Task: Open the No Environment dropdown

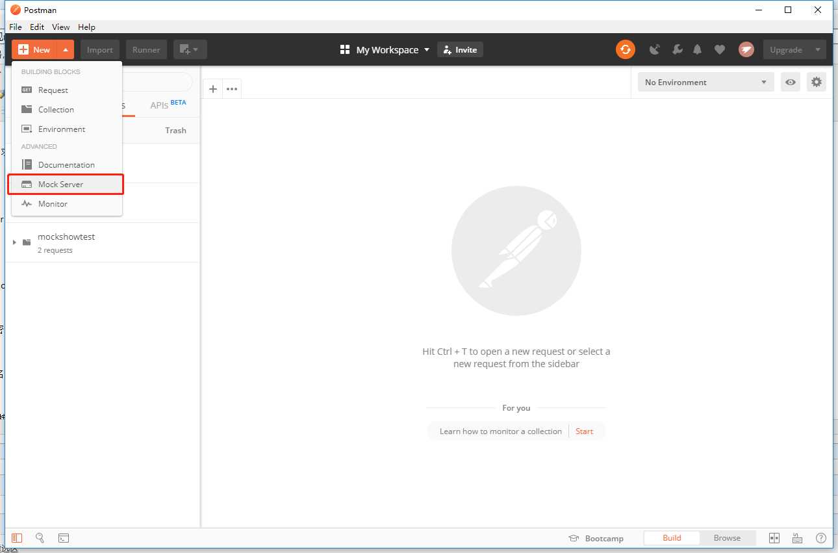Action: coord(706,82)
